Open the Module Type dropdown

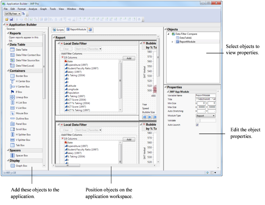[206, 115]
